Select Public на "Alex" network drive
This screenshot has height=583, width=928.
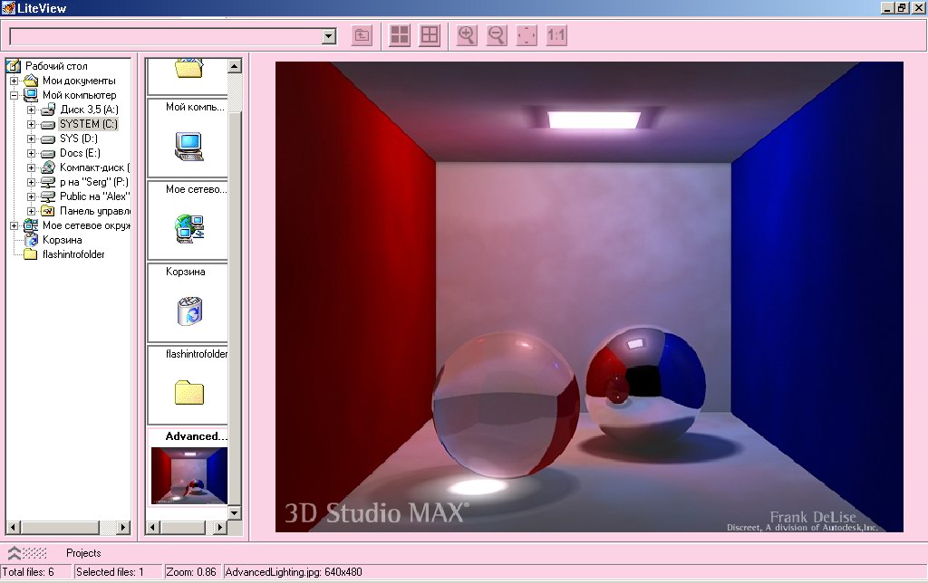[x=94, y=196]
